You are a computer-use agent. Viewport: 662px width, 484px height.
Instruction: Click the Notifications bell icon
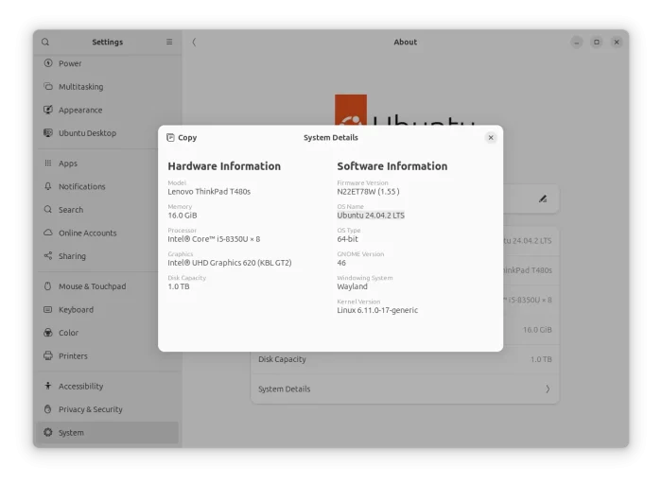(48, 186)
